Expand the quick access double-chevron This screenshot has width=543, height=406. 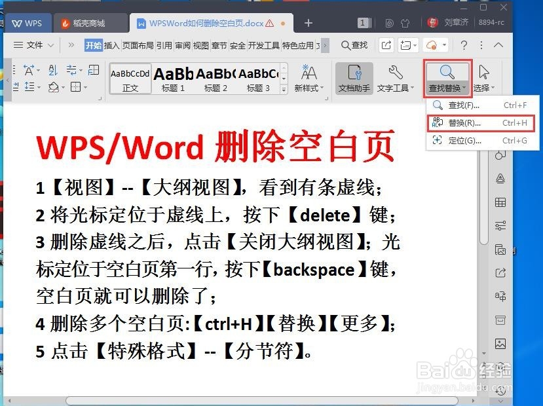tap(71, 45)
